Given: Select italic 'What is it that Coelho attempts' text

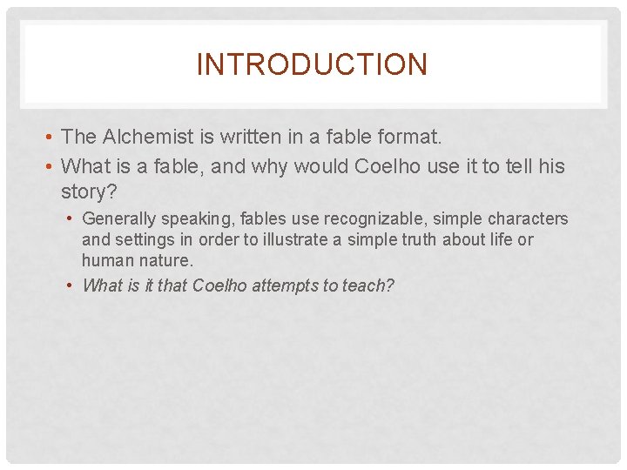Looking at the screenshot, I should point(238,285).
